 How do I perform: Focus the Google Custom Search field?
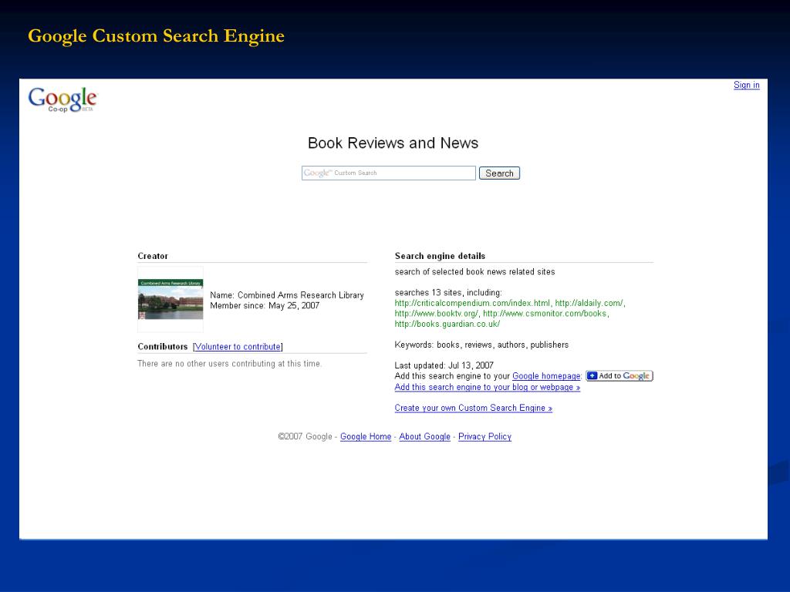389,173
